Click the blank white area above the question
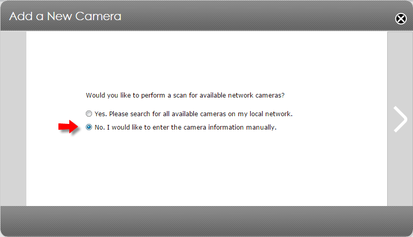 207,61
